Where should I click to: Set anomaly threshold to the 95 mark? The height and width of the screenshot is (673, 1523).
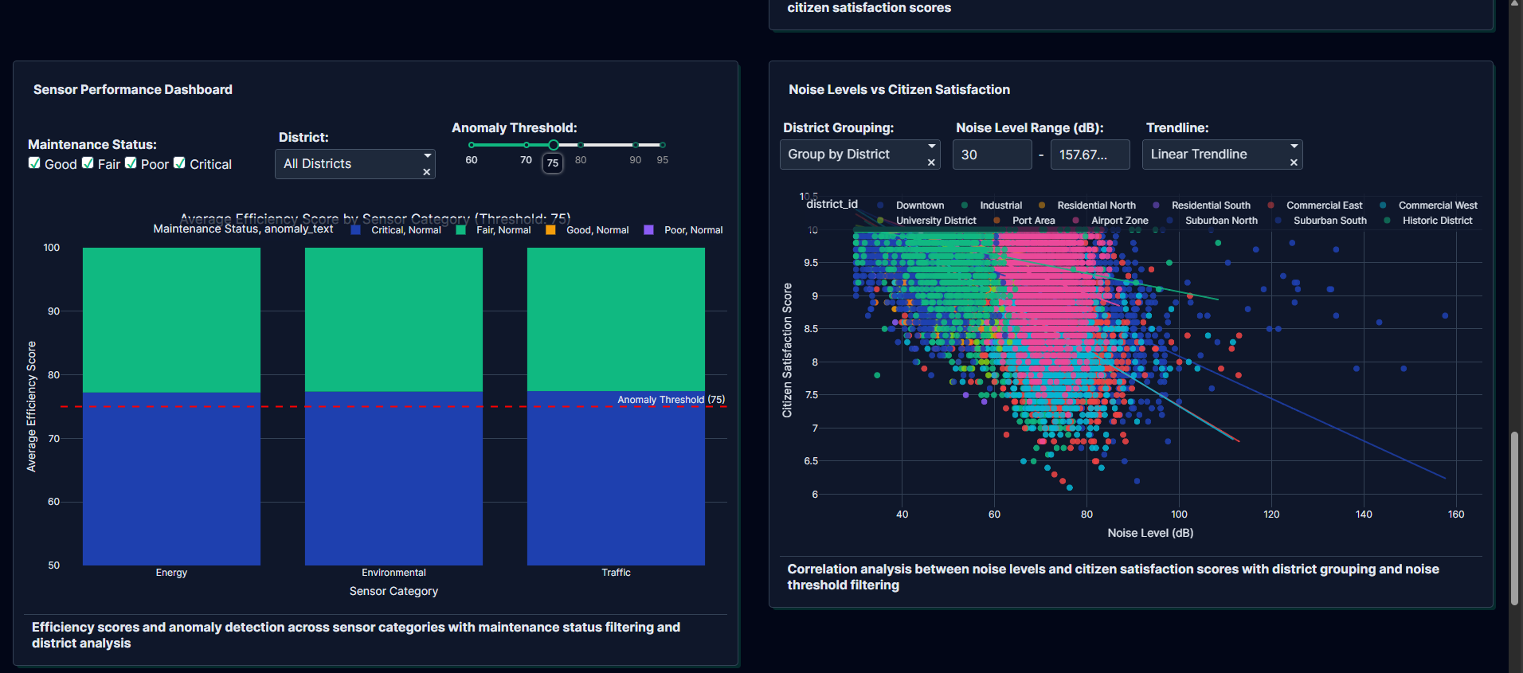click(662, 145)
